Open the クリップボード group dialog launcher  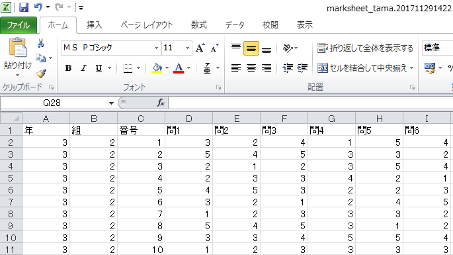[x=51, y=87]
